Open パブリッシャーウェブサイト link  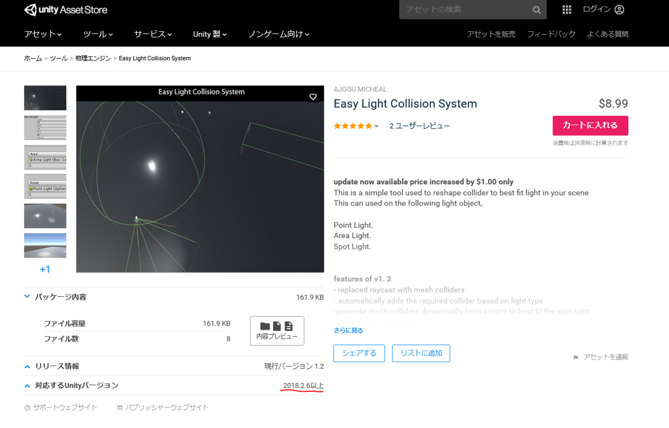167,408
